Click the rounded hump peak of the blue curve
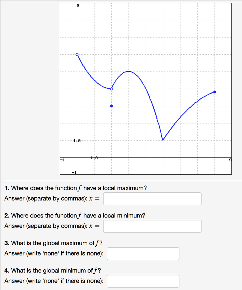The image size is (242, 290). (x=128, y=71)
